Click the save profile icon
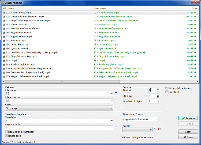This screenshot has height=145, width=201. (x=155, y=130)
